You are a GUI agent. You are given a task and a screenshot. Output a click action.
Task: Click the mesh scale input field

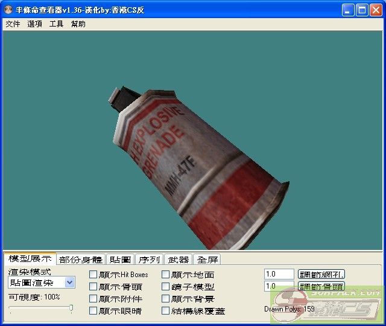(x=279, y=274)
